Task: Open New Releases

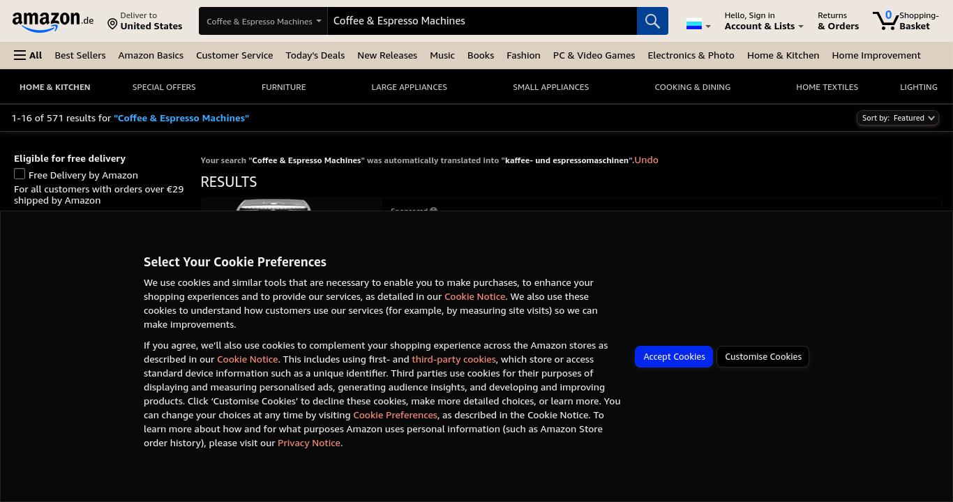Action: tap(387, 55)
